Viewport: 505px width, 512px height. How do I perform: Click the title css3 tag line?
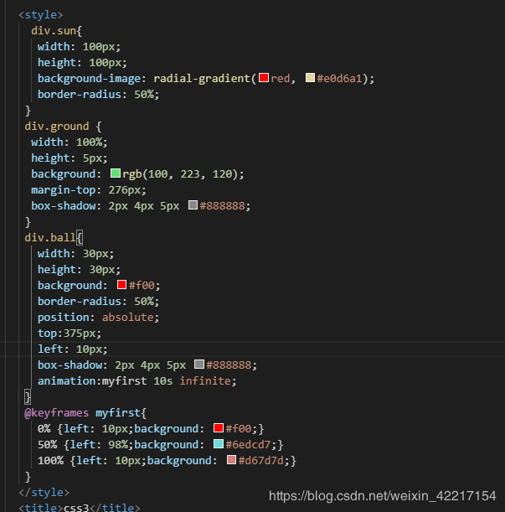(79, 507)
